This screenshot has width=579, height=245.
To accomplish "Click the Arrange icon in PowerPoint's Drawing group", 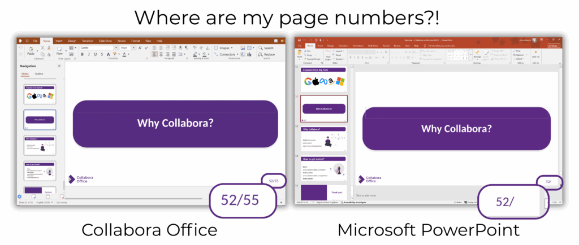I will coord(477,55).
